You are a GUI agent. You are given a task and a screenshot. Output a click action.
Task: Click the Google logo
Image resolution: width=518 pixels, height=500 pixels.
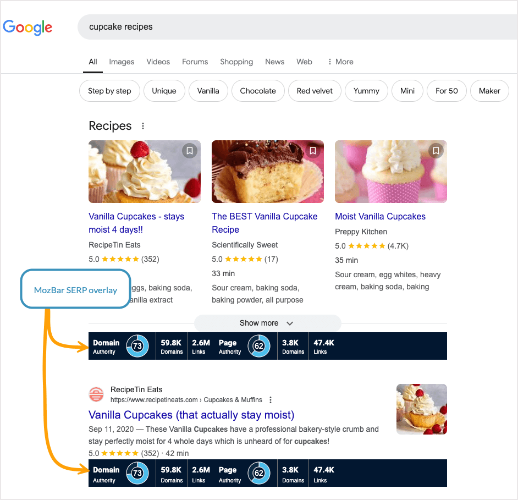(x=27, y=28)
